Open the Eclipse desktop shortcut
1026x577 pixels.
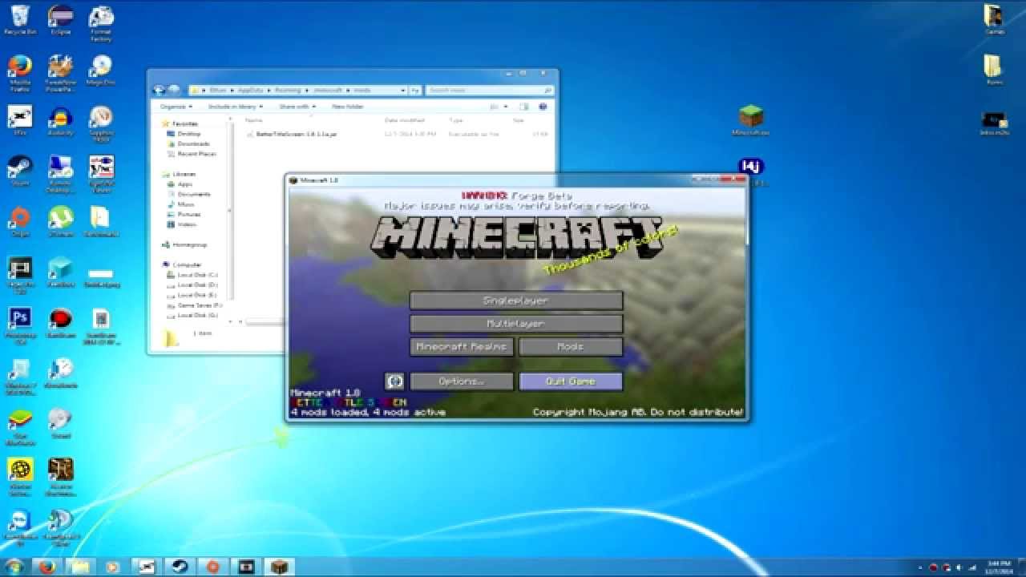tap(60, 20)
